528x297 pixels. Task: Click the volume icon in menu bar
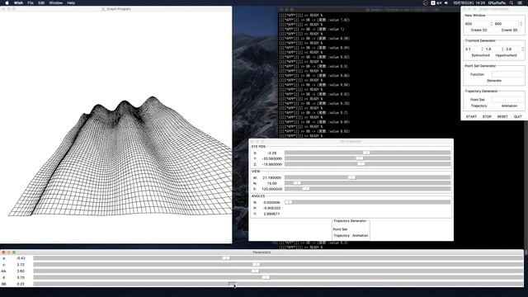pos(446,2)
